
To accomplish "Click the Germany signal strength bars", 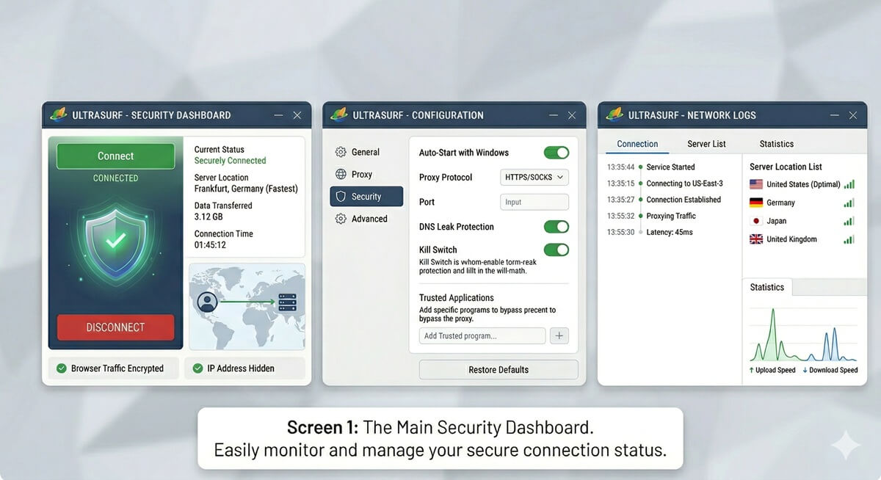I will click(x=849, y=203).
